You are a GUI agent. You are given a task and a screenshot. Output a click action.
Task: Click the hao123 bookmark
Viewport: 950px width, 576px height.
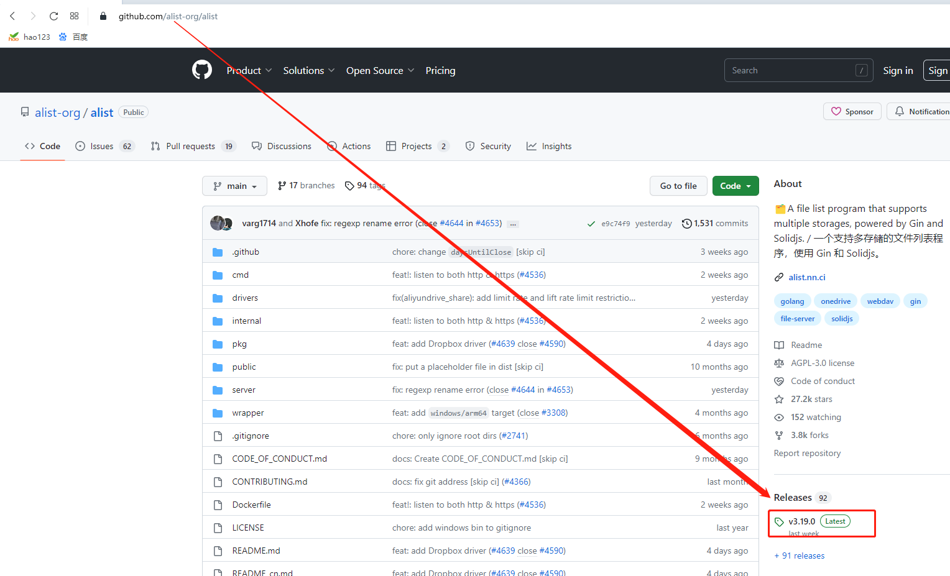tap(30, 37)
